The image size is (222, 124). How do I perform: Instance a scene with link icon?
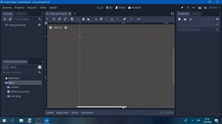click(10, 19)
